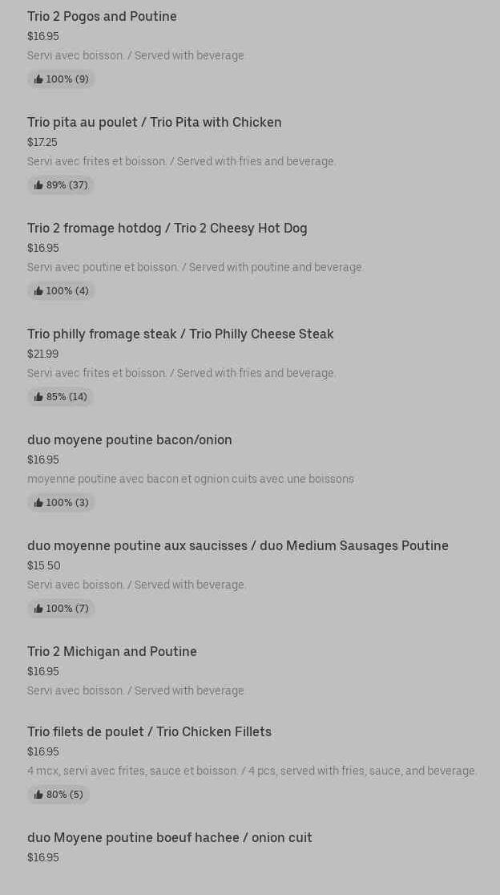Click thumbs-up icon showing 85% rating
The image size is (500, 895).
pyautogui.click(x=38, y=397)
